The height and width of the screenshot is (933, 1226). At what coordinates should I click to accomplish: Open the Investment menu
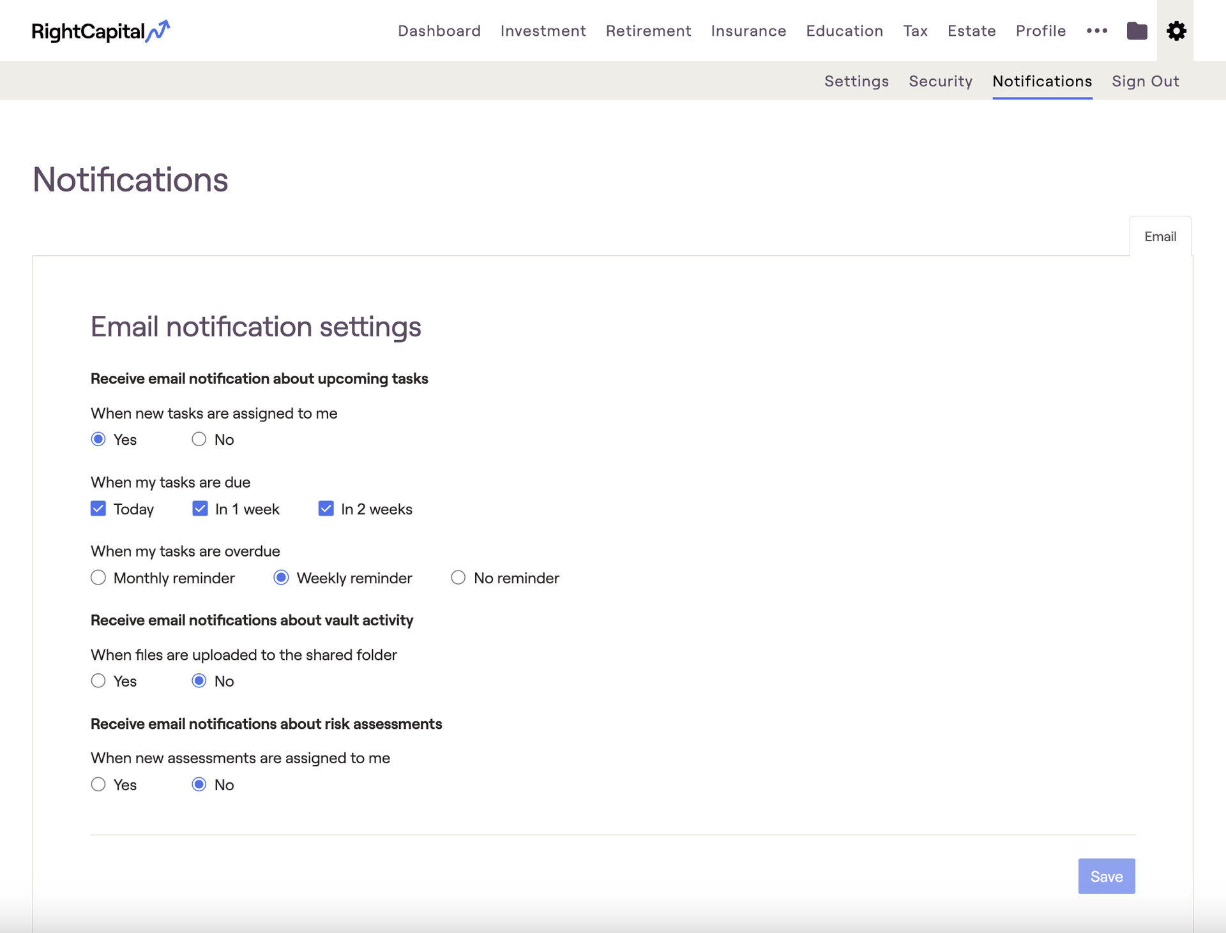click(543, 31)
